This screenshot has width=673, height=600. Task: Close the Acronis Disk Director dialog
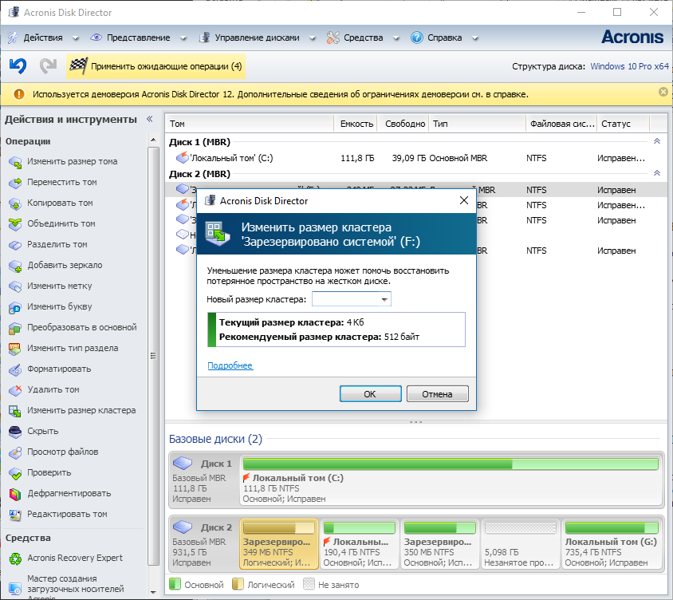click(x=464, y=200)
